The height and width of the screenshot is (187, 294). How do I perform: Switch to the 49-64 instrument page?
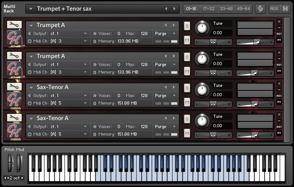[x=244, y=8]
